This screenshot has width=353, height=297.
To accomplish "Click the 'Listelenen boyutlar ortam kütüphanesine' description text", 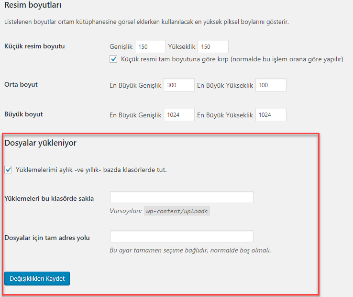I will click(146, 22).
